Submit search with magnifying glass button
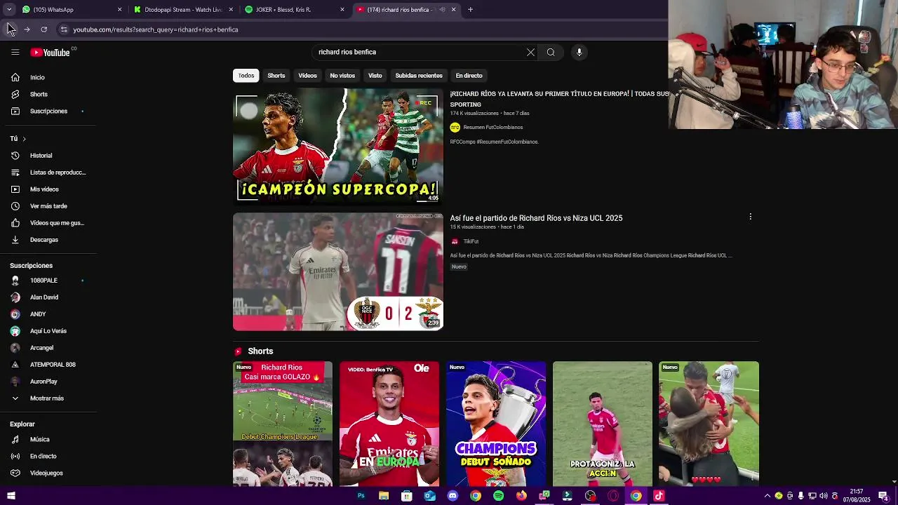 (x=551, y=52)
